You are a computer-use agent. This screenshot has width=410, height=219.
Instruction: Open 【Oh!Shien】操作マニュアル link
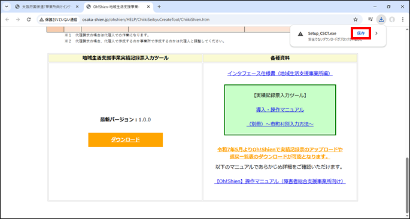pos(280,181)
